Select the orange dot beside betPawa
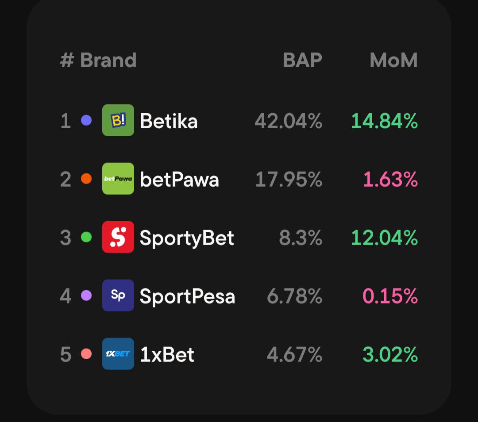Viewport: 478px width, 422px height. pos(86,179)
